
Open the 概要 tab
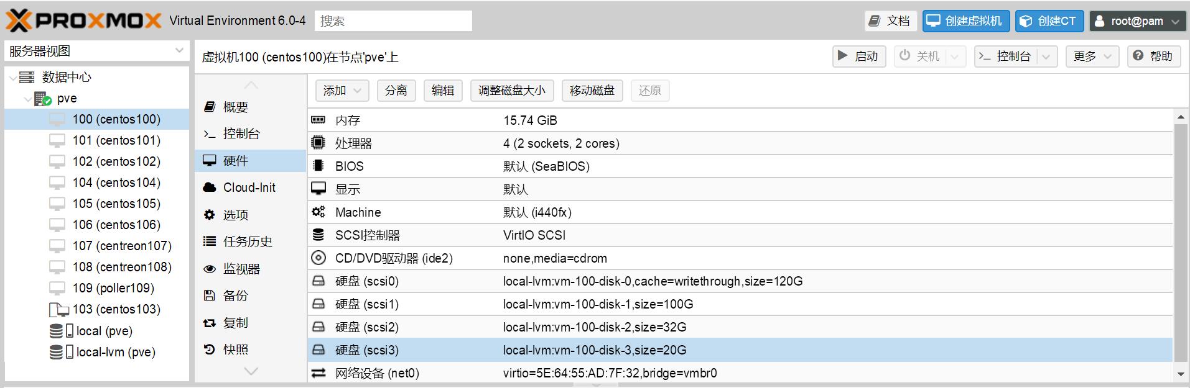pyautogui.click(x=251, y=107)
